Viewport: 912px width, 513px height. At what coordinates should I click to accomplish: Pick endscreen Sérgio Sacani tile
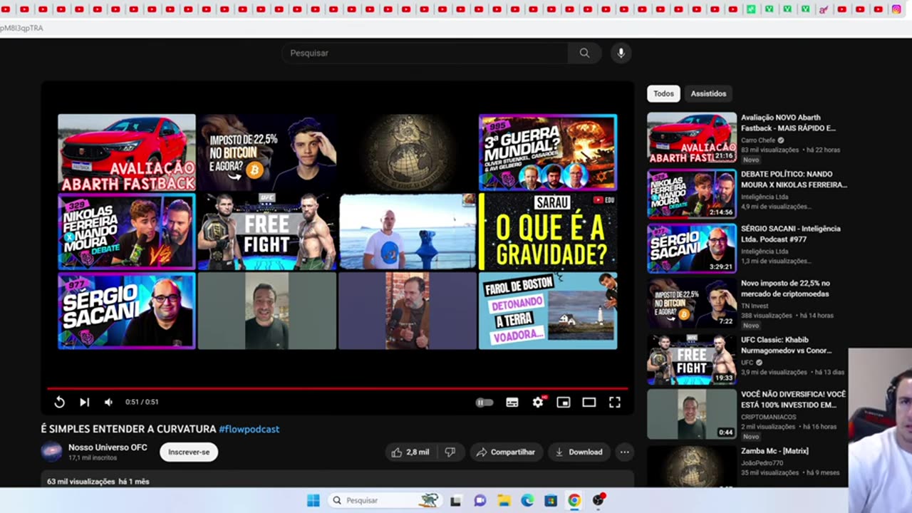coord(127,311)
